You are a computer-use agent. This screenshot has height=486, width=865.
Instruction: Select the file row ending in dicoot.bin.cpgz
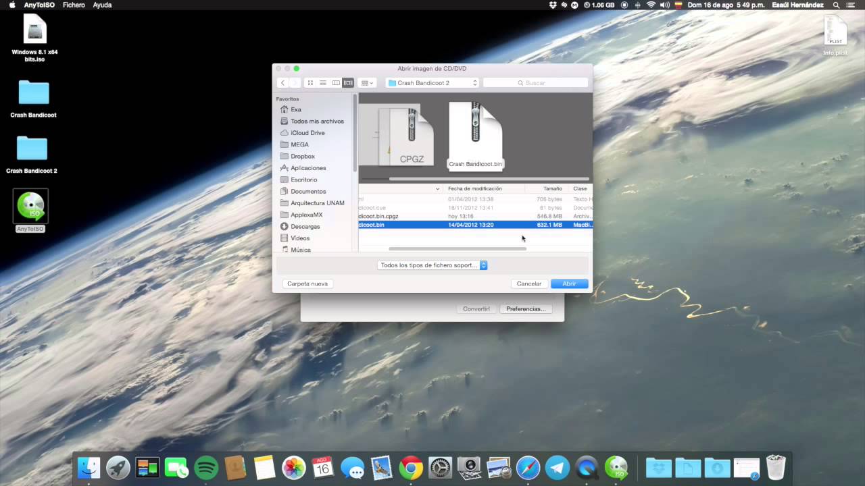[x=475, y=217]
